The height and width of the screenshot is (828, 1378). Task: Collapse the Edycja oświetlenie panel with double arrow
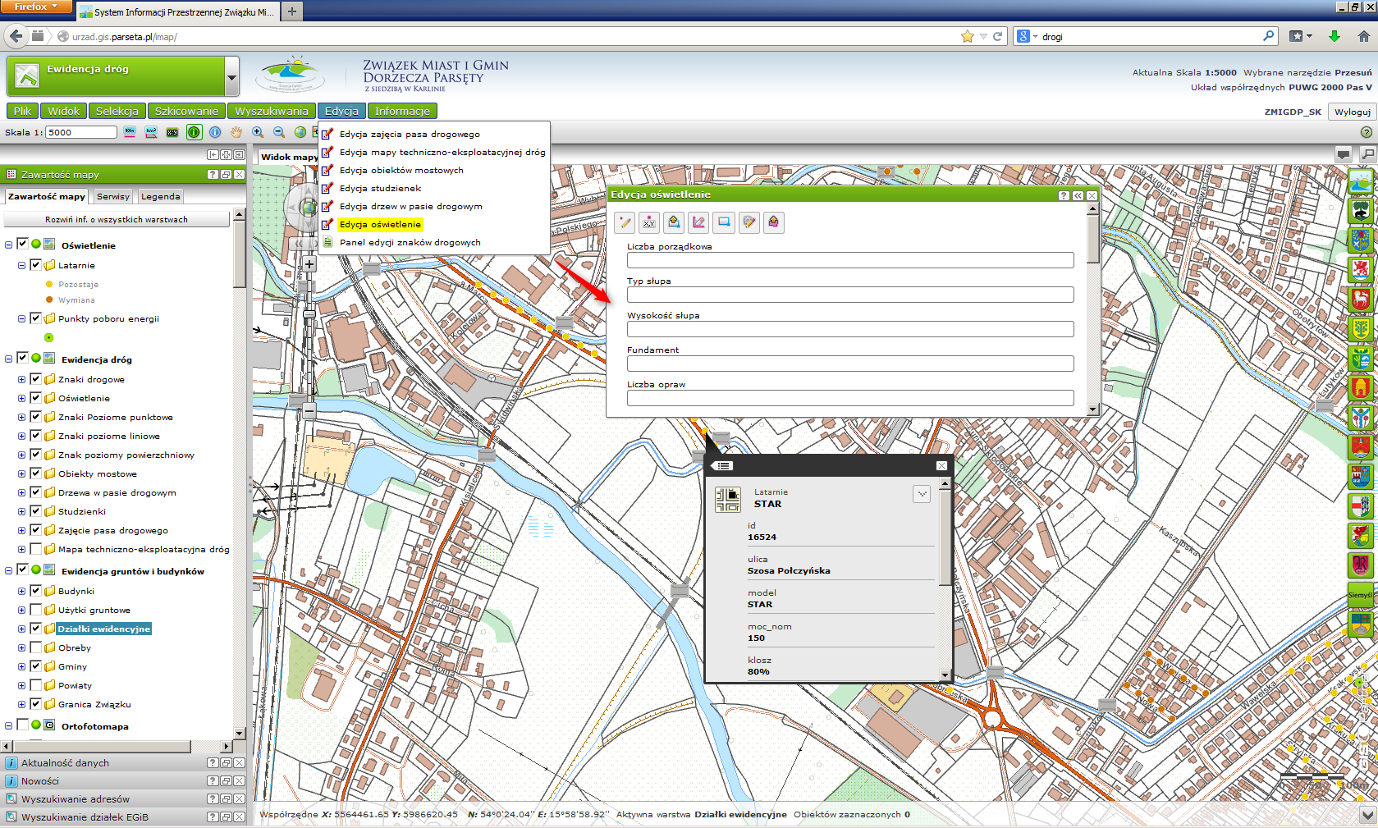(x=1078, y=195)
